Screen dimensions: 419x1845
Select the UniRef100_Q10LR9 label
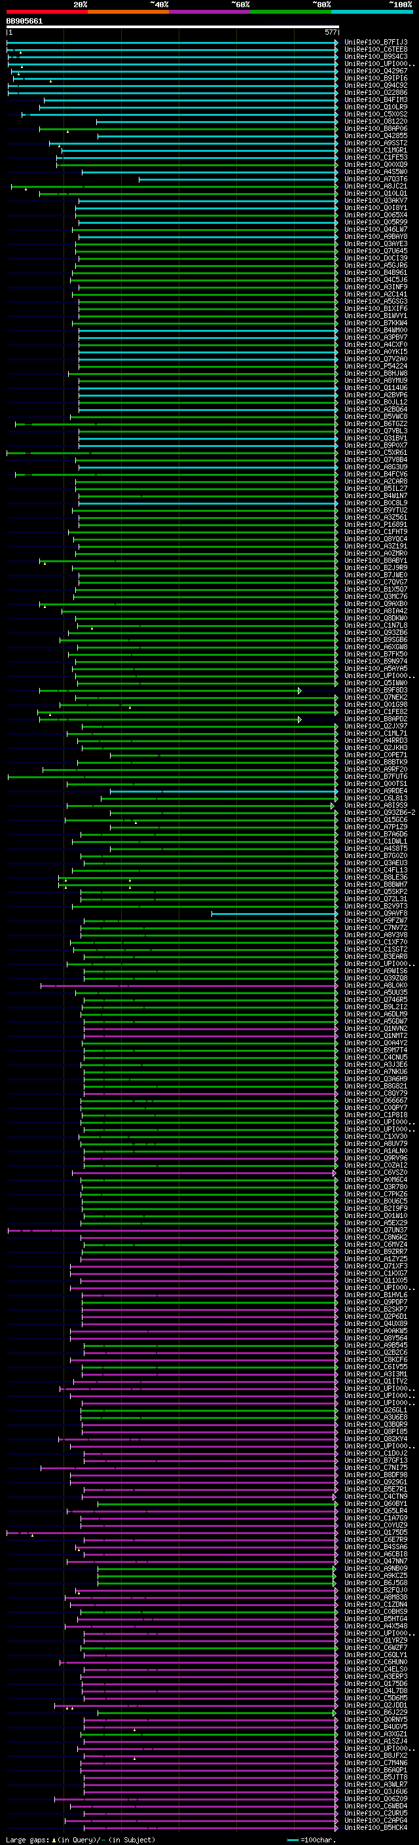[376, 107]
